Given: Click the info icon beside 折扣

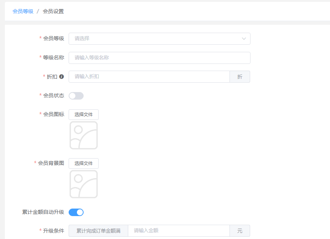Looking at the screenshot, I should click(x=61, y=77).
